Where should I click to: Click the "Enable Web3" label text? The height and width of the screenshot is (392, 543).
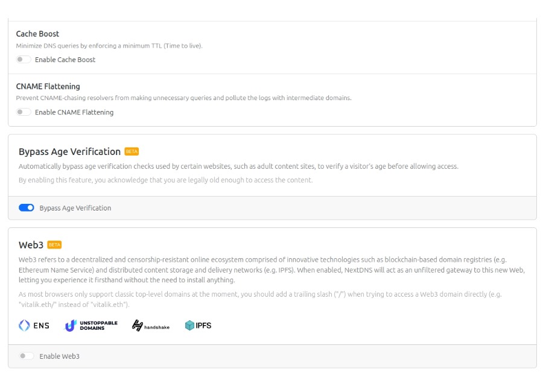click(60, 356)
